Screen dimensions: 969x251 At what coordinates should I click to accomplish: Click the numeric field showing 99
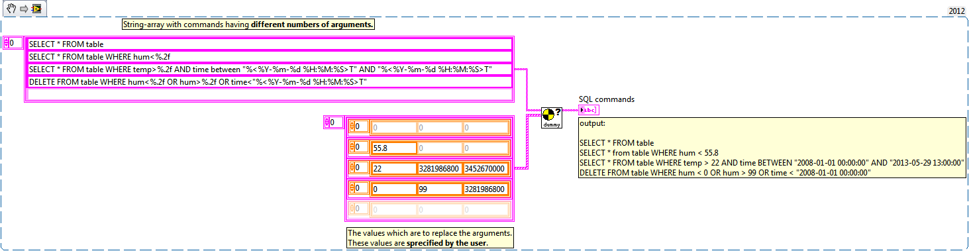(x=440, y=189)
